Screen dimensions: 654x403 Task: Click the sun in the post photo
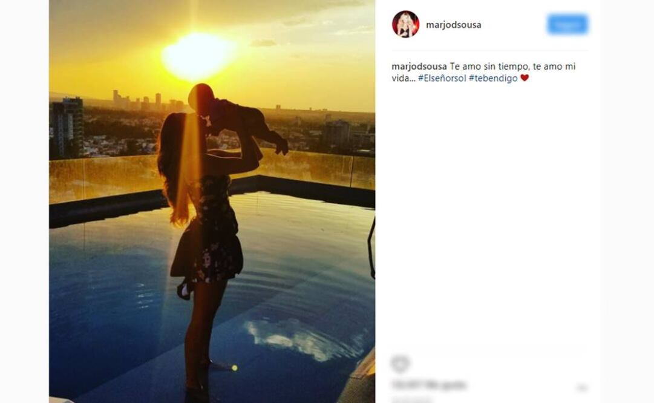click(198, 57)
